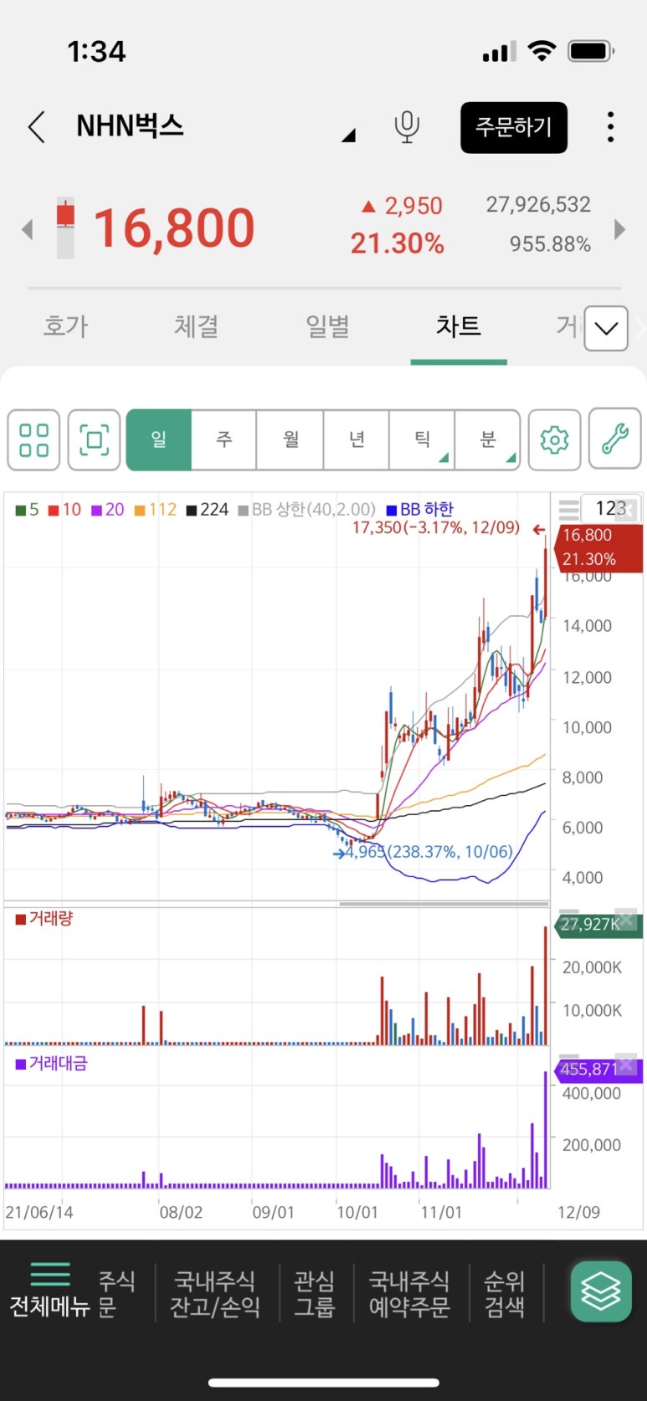The height and width of the screenshot is (1401, 647).
Task: Select the 월 monthly period button
Action: point(290,439)
